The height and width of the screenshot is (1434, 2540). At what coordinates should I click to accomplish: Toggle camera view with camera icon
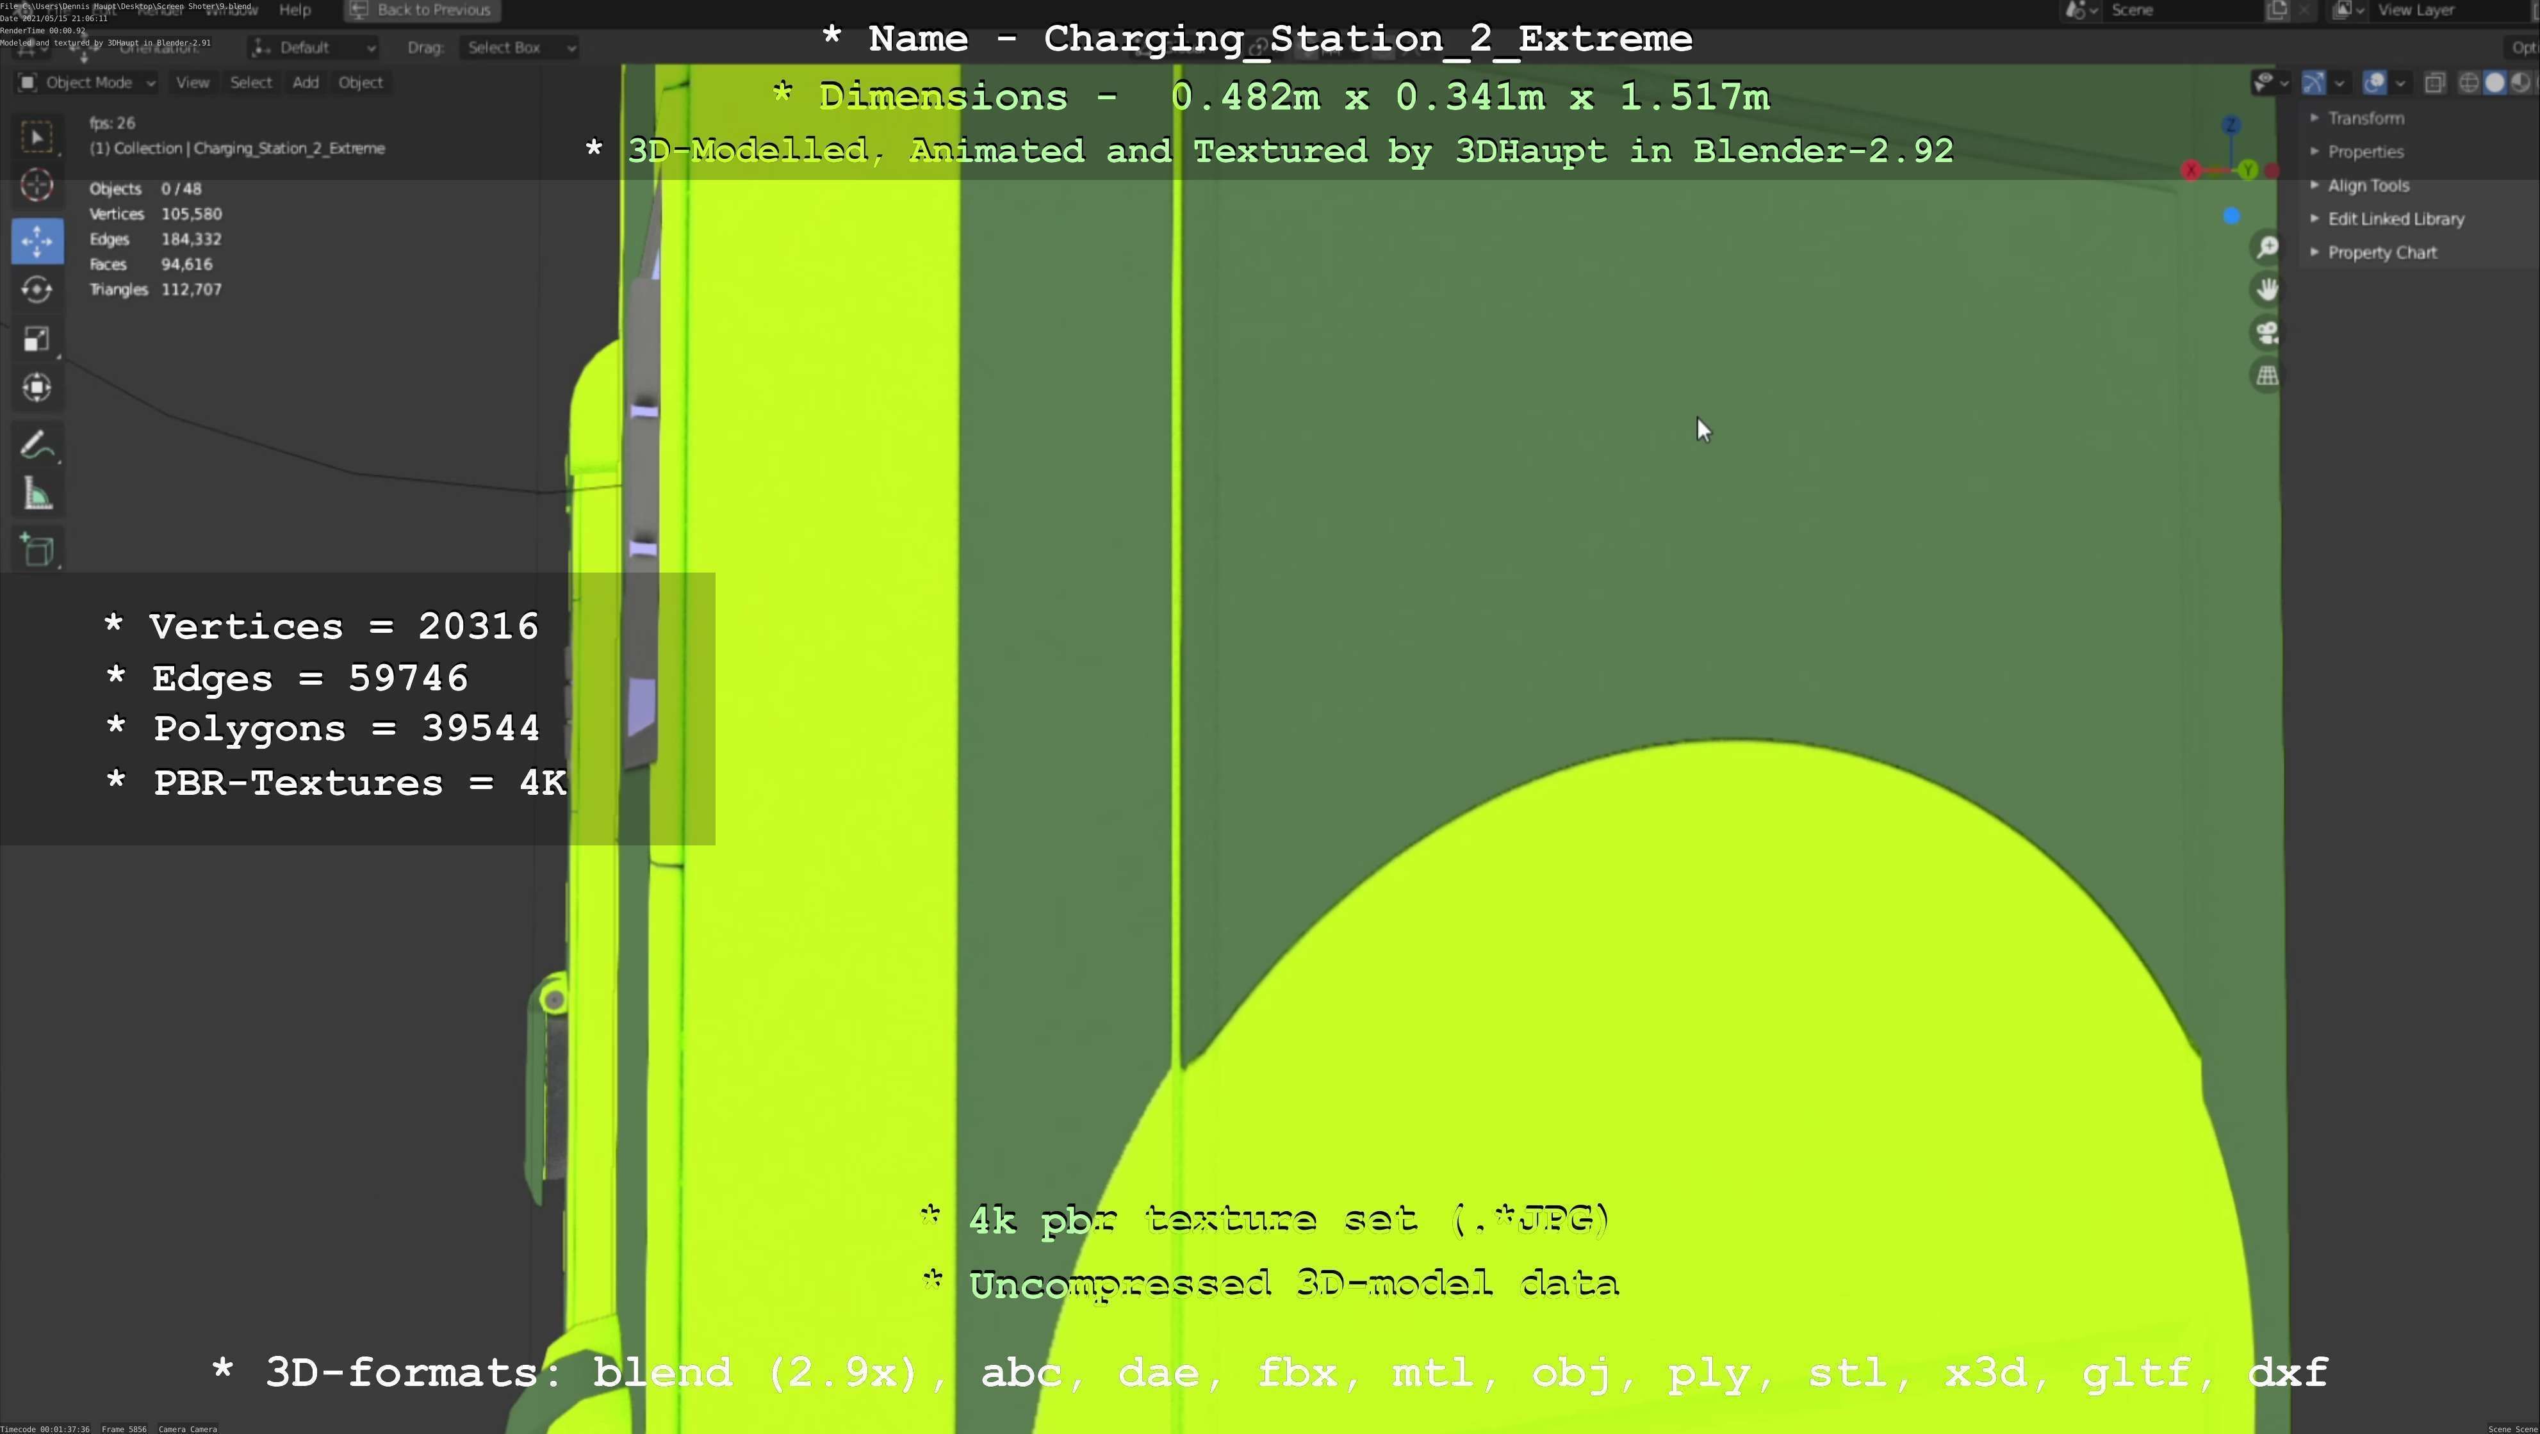2267,333
